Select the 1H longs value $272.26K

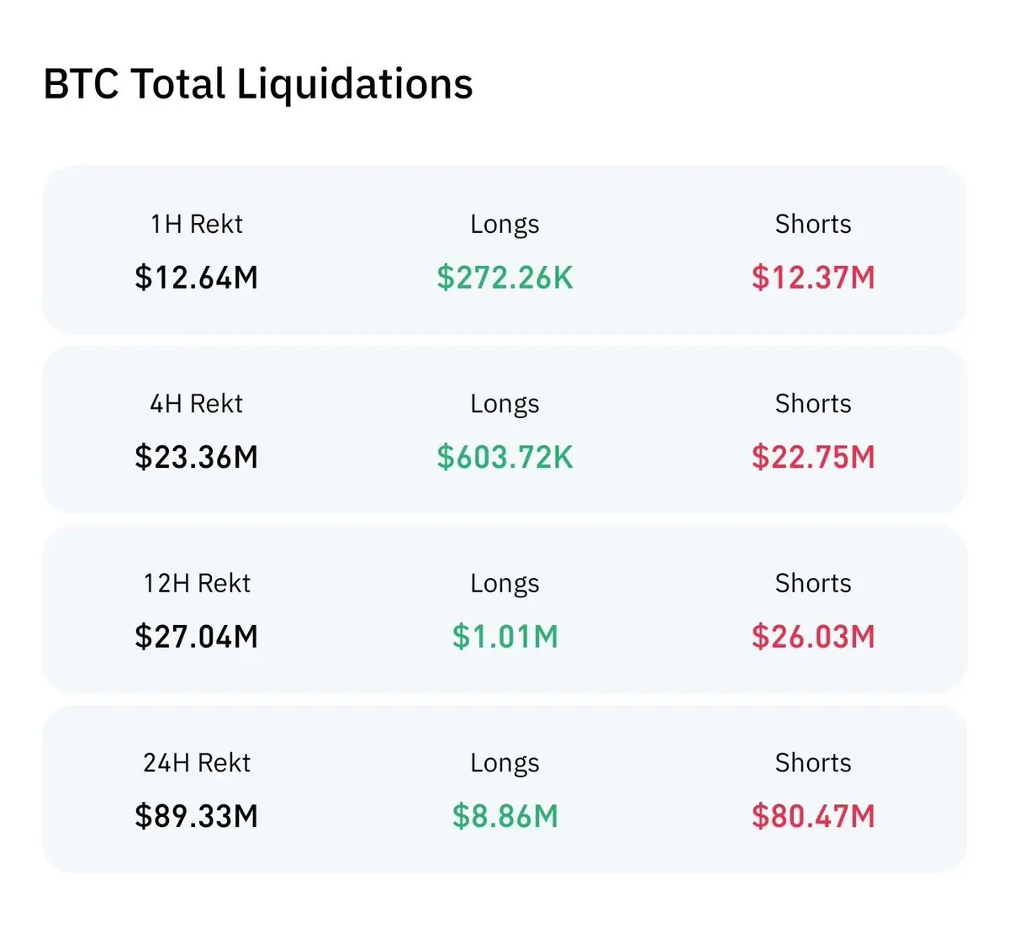pos(504,278)
